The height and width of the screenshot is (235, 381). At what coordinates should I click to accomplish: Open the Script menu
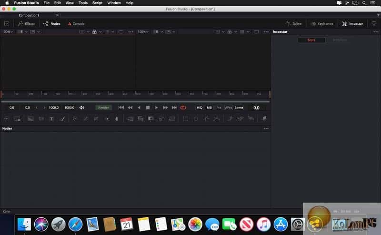click(97, 3)
